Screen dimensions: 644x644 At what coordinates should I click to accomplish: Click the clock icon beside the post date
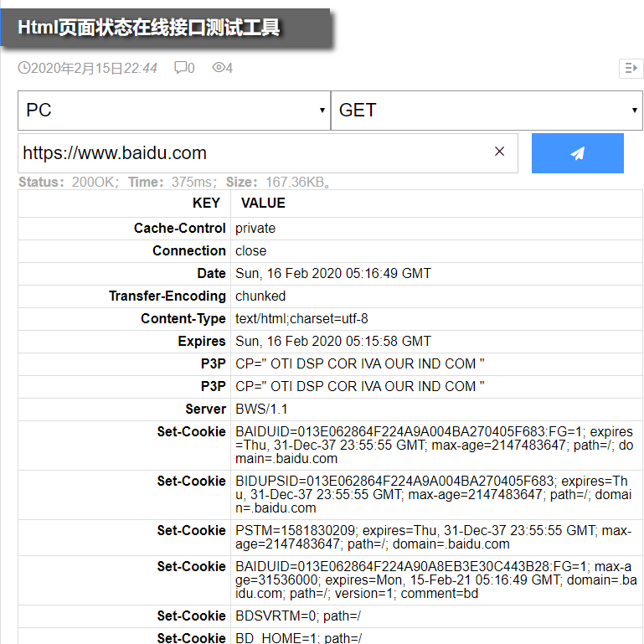23,68
